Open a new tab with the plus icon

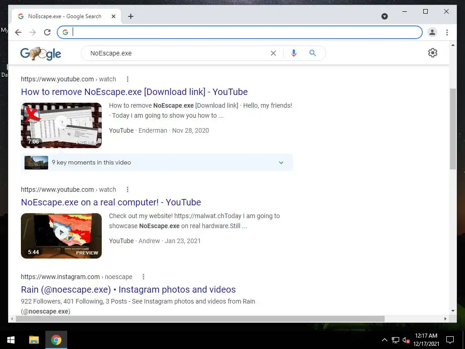coord(131,16)
